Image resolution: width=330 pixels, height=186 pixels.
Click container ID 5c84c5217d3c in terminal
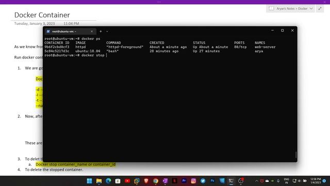pos(57,51)
